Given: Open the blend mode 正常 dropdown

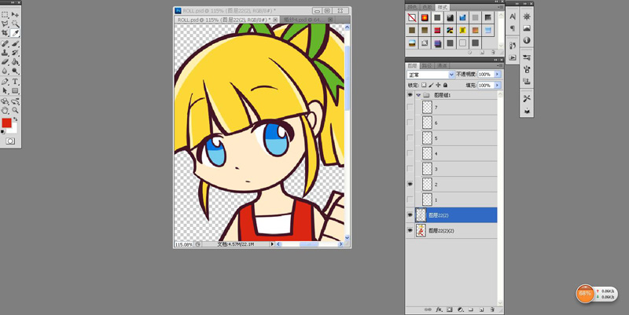Looking at the screenshot, I should pos(430,75).
